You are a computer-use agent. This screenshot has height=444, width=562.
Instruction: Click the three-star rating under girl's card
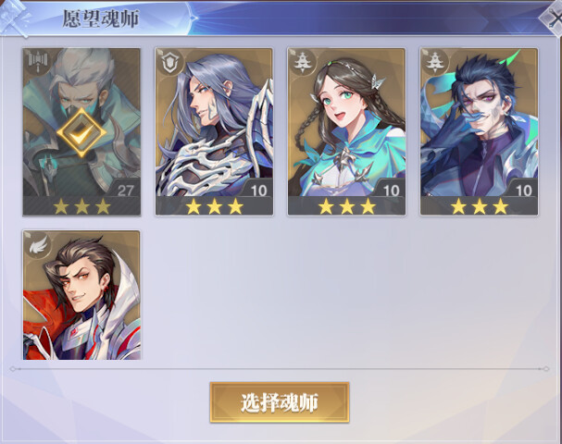tap(347, 206)
